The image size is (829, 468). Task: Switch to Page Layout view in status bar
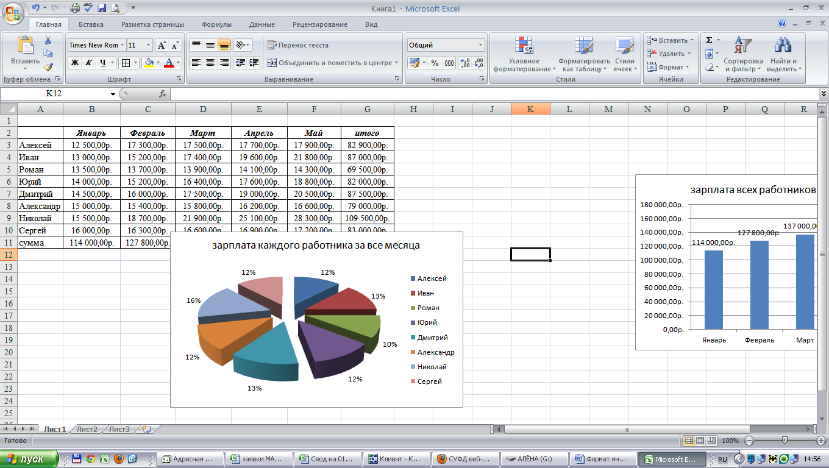[x=700, y=441]
